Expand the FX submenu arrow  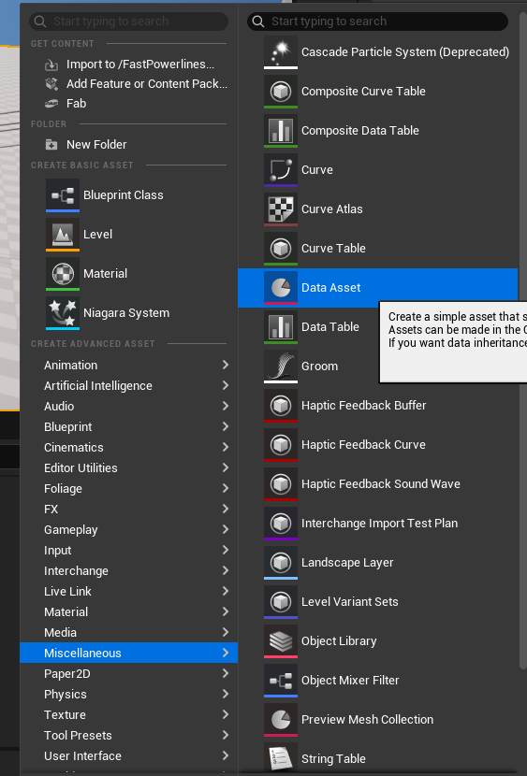click(x=226, y=509)
